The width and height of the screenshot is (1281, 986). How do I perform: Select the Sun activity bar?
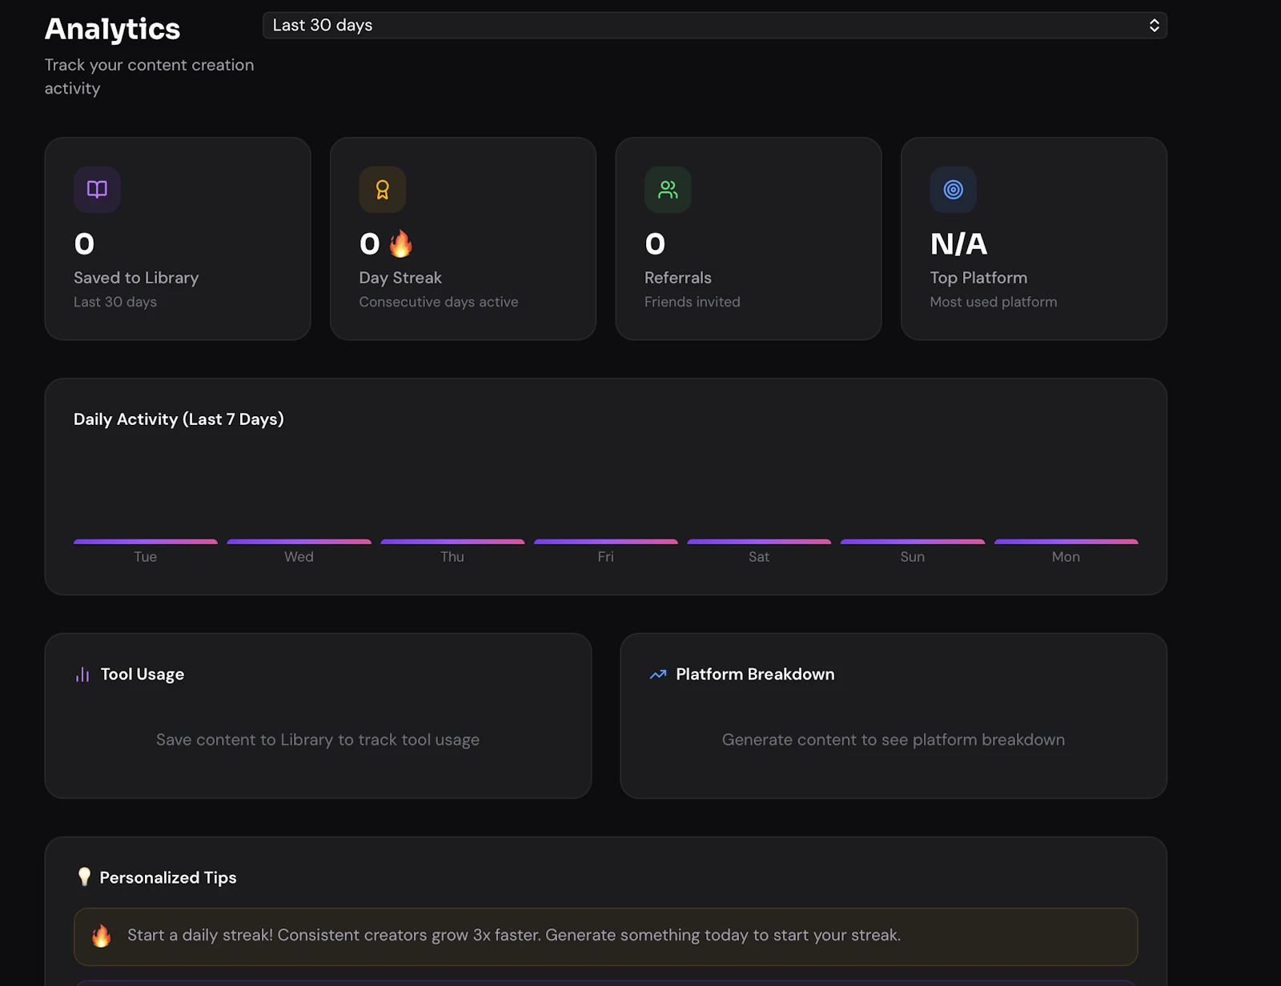point(913,542)
